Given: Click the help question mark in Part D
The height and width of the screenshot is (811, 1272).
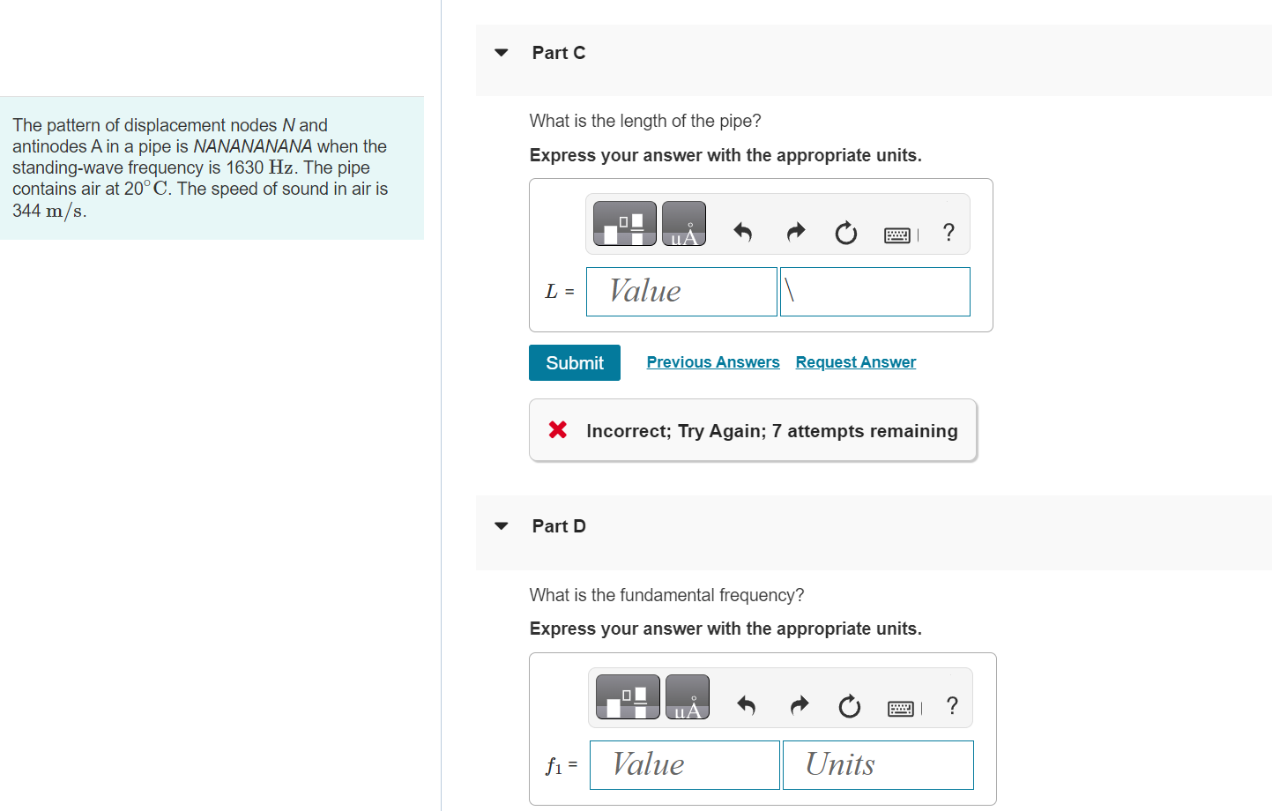Looking at the screenshot, I should pos(952,706).
